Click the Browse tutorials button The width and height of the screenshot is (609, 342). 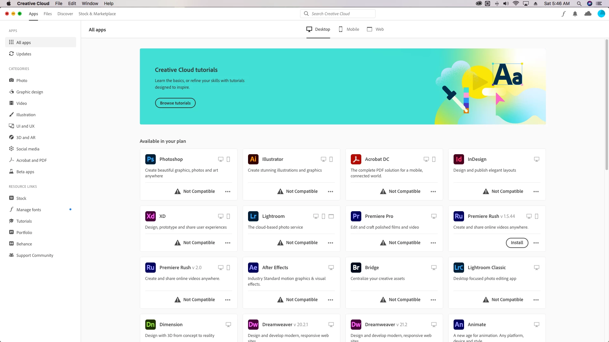point(175,103)
